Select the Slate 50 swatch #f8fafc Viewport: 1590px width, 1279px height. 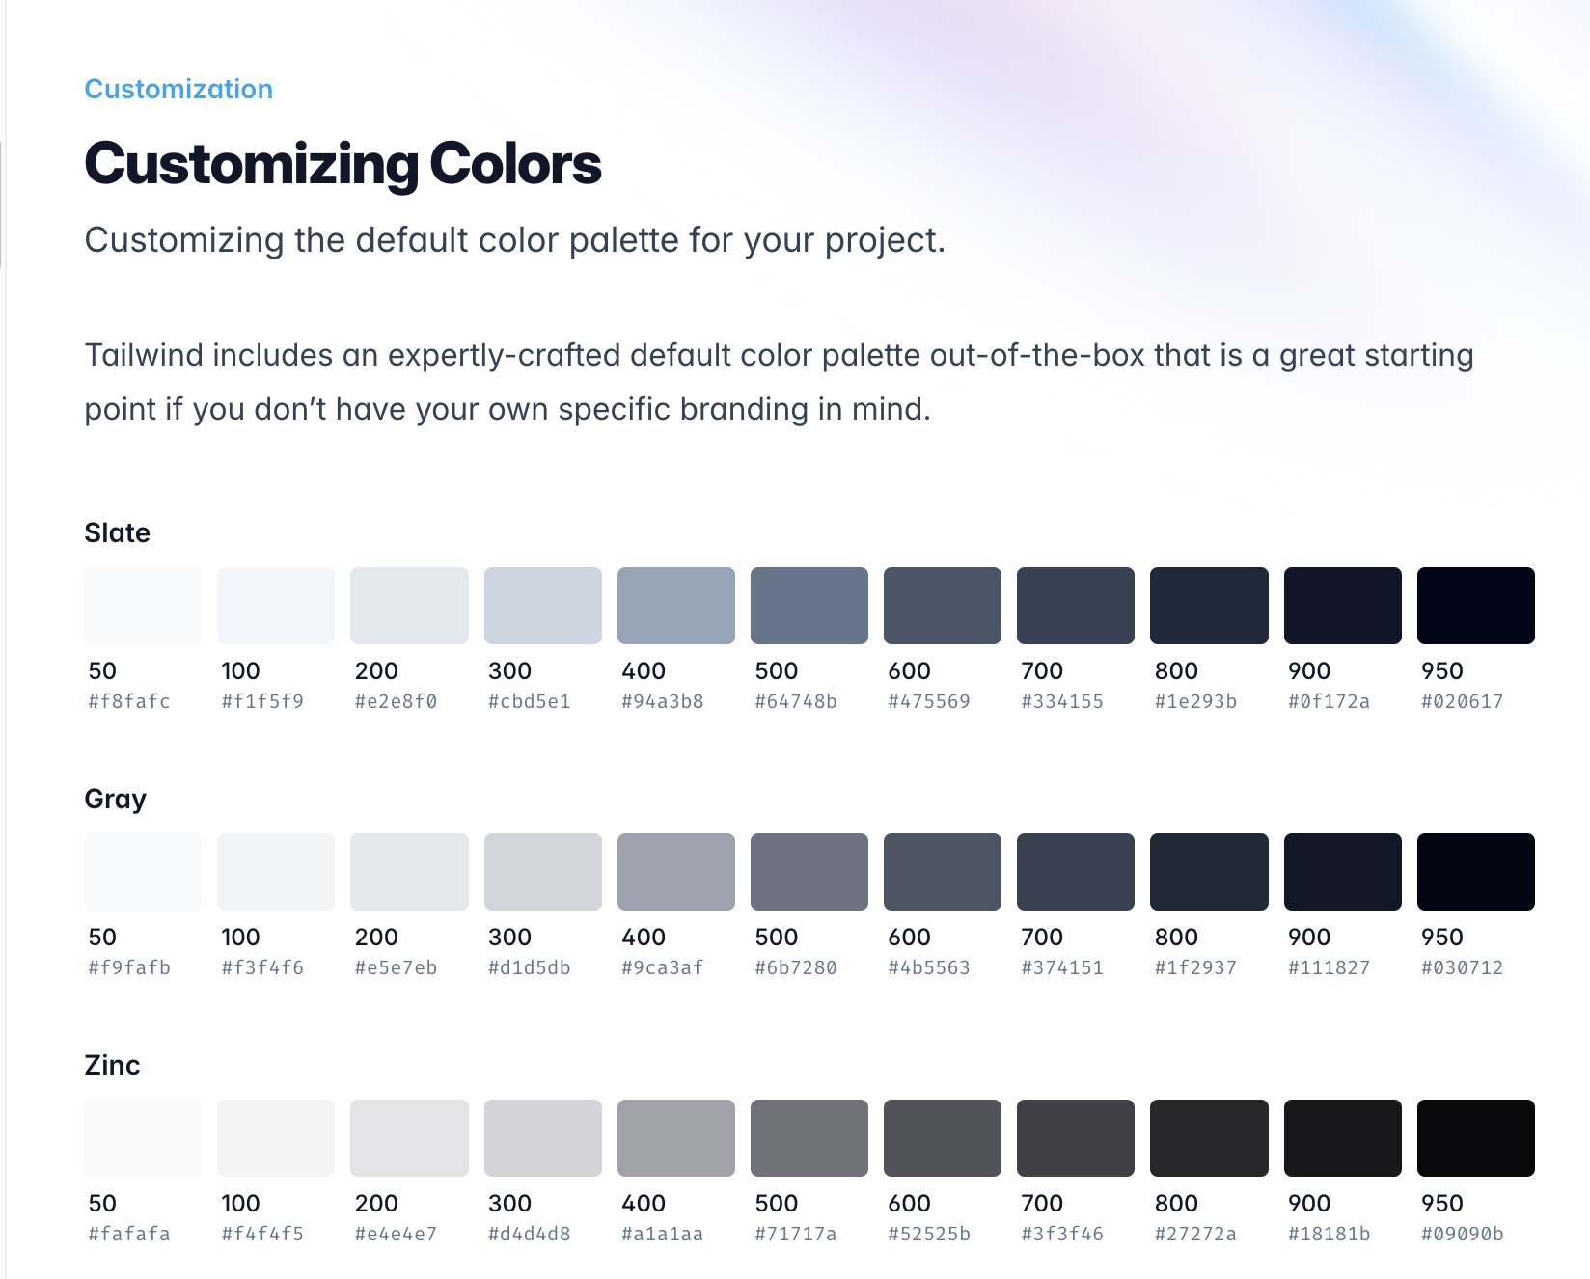tap(143, 606)
